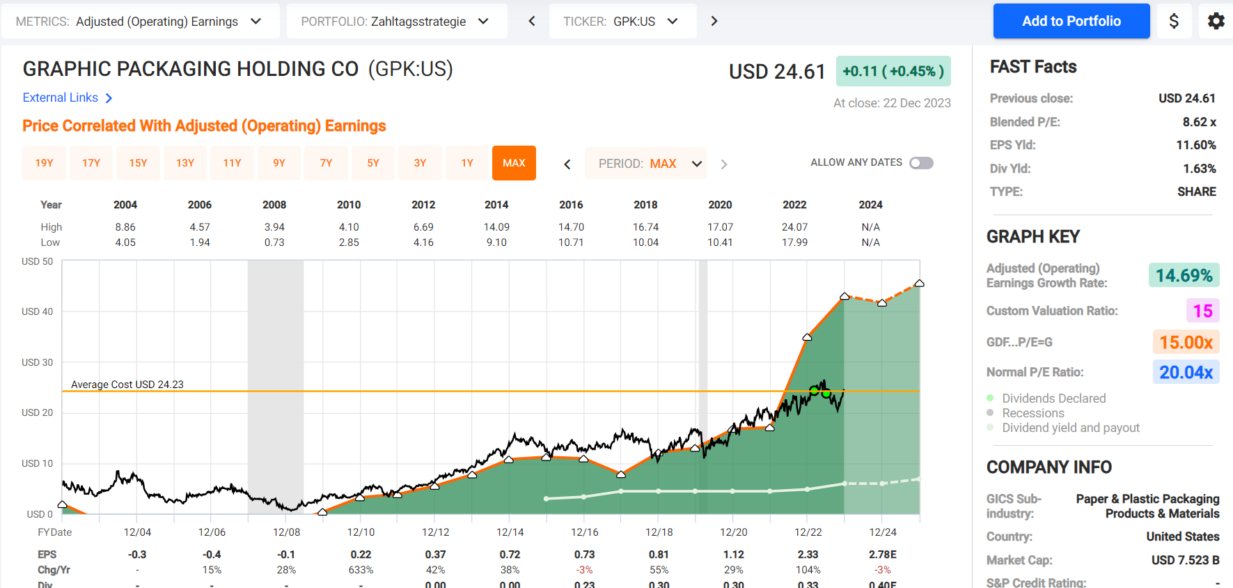
Task: Click the Average Cost USD 24.23 line label
Action: coord(127,385)
